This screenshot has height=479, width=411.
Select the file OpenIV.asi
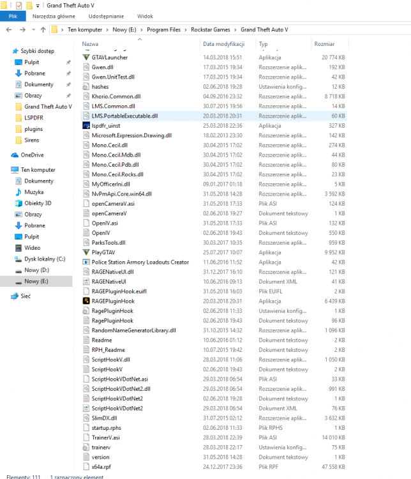213,223
